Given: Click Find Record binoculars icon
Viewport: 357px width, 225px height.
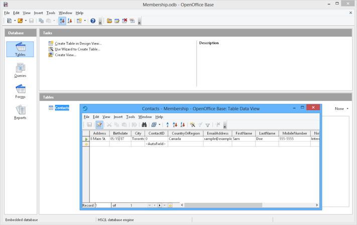Looking at the screenshot, I should (x=144, y=124).
